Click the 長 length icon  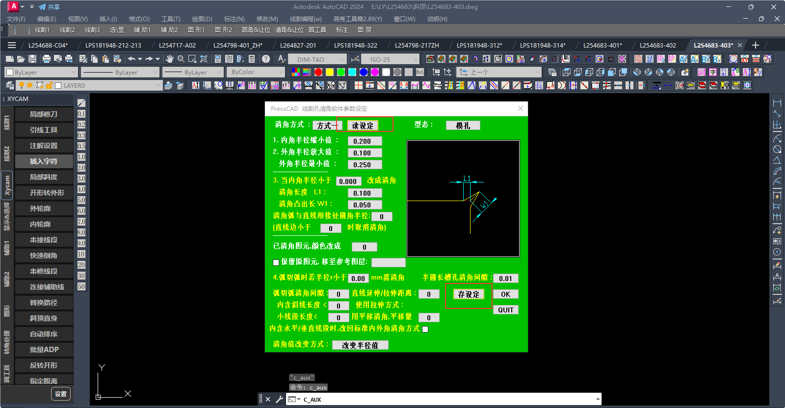click(x=539, y=85)
